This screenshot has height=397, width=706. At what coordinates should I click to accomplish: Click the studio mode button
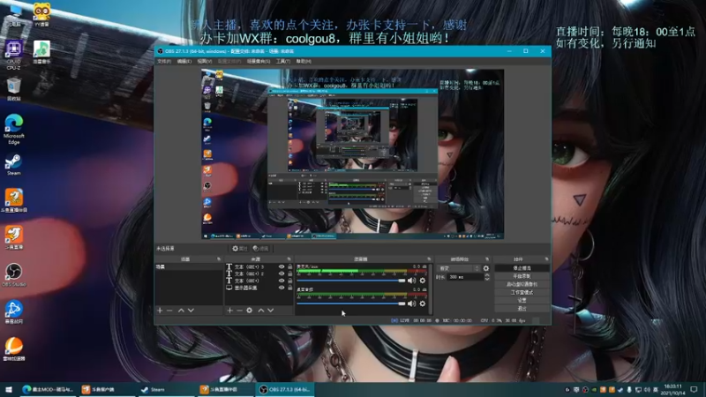(522, 292)
